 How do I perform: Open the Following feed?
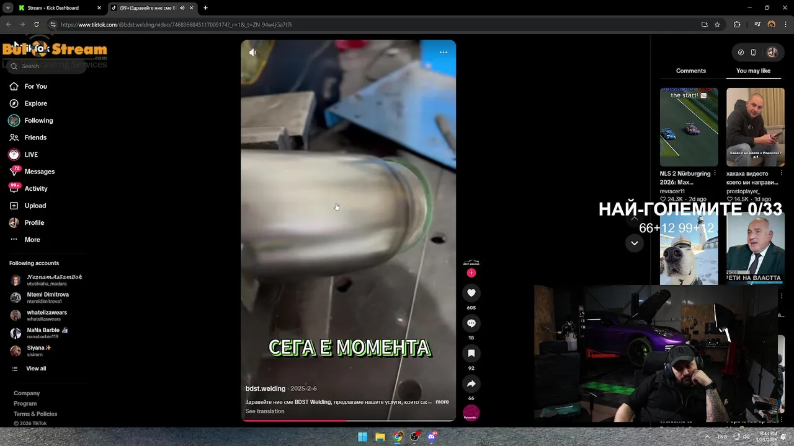click(31, 121)
